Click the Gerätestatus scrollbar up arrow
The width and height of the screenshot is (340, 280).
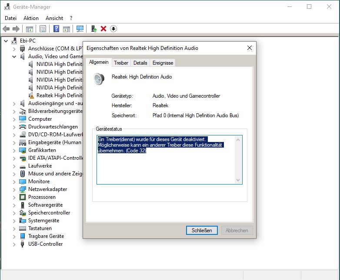click(x=238, y=140)
